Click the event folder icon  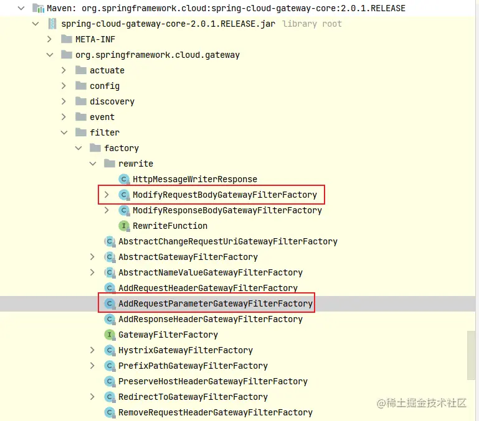pos(81,116)
